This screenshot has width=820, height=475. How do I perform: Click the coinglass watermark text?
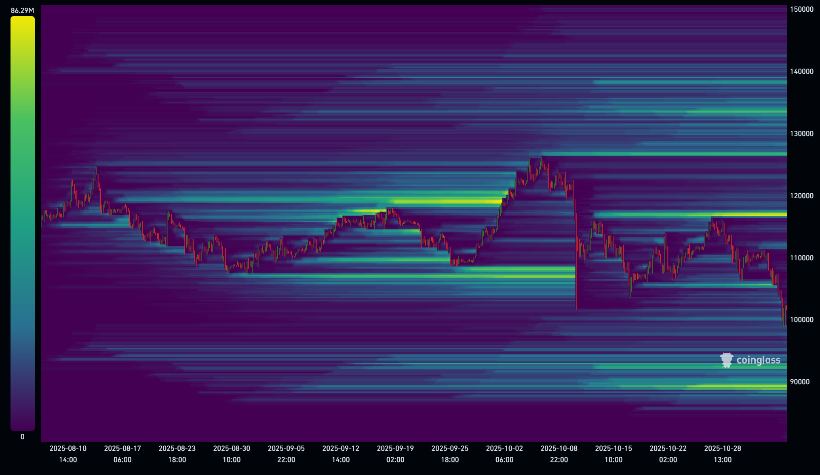pos(758,360)
